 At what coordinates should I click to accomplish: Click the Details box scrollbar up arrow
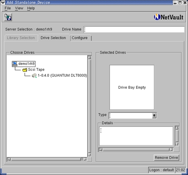[177, 128]
